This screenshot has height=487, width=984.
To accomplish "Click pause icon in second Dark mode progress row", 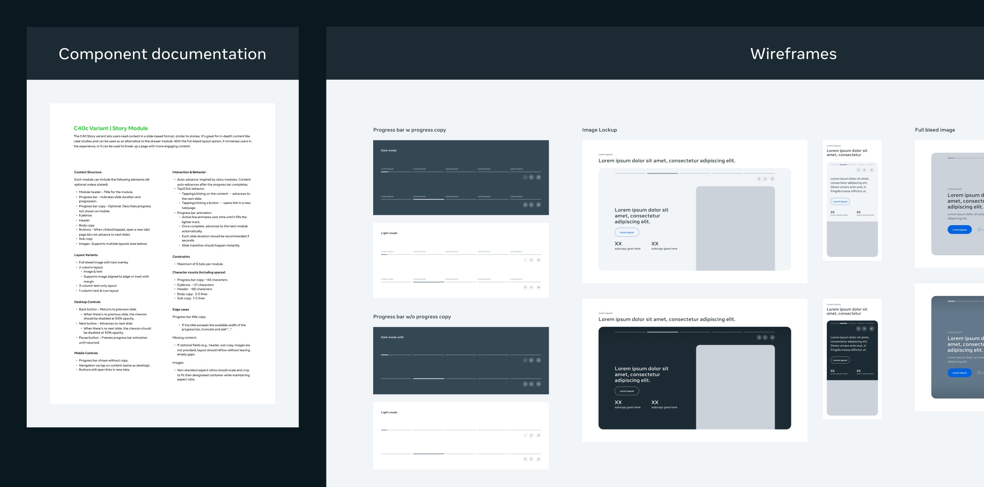I will 538,205.
